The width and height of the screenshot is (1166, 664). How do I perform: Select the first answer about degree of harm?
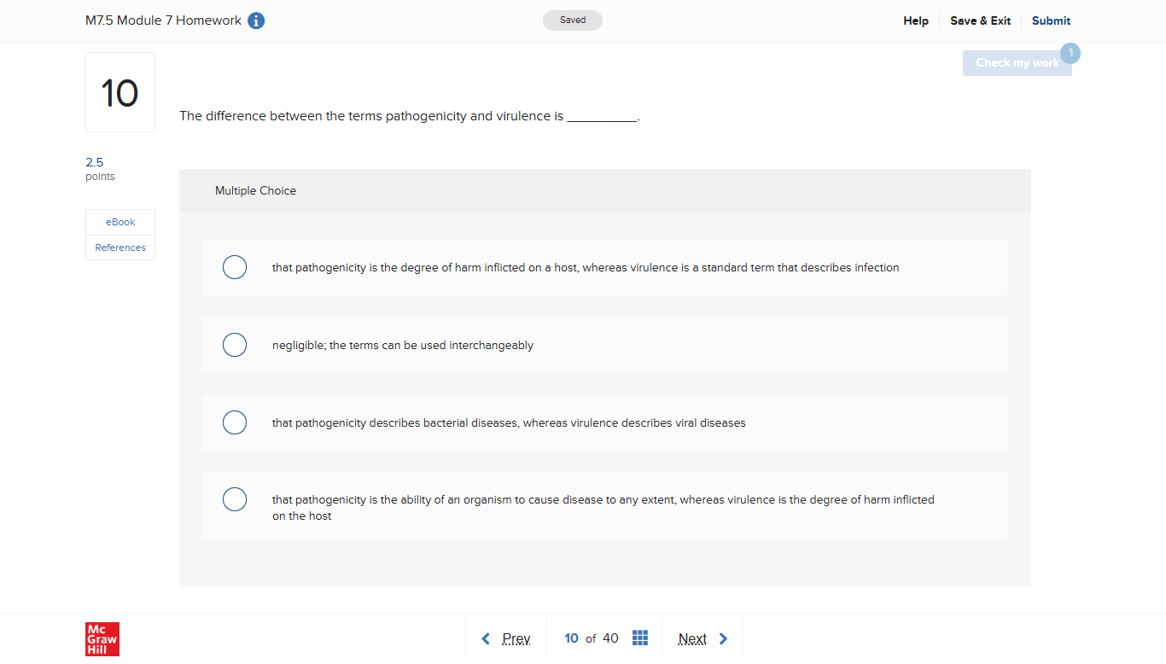pos(235,267)
